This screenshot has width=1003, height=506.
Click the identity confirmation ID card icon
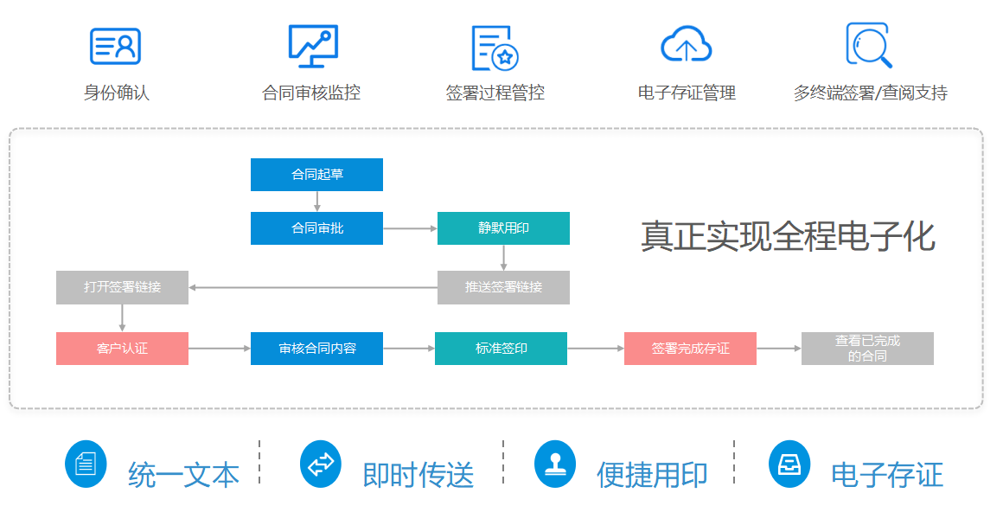(116, 47)
